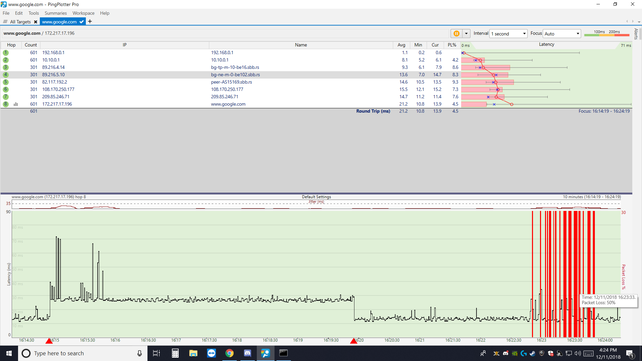Click the Steam tray icon
Viewport: 642px width, 361px height.
click(533, 353)
